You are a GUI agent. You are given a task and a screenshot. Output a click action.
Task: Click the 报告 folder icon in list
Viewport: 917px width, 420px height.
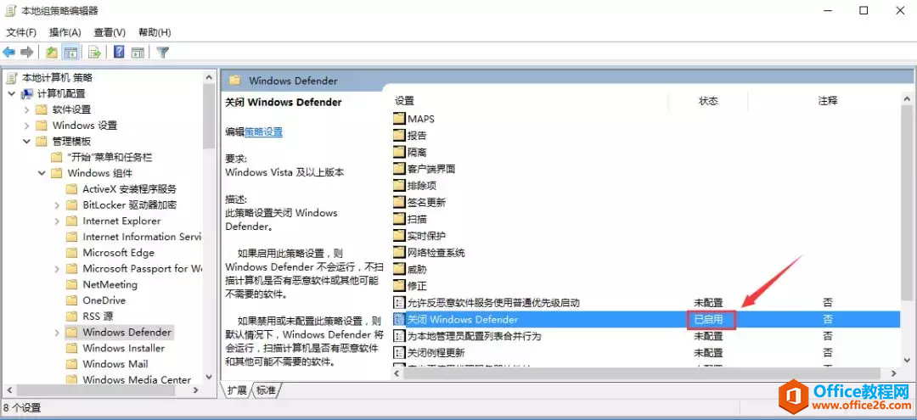(399, 136)
